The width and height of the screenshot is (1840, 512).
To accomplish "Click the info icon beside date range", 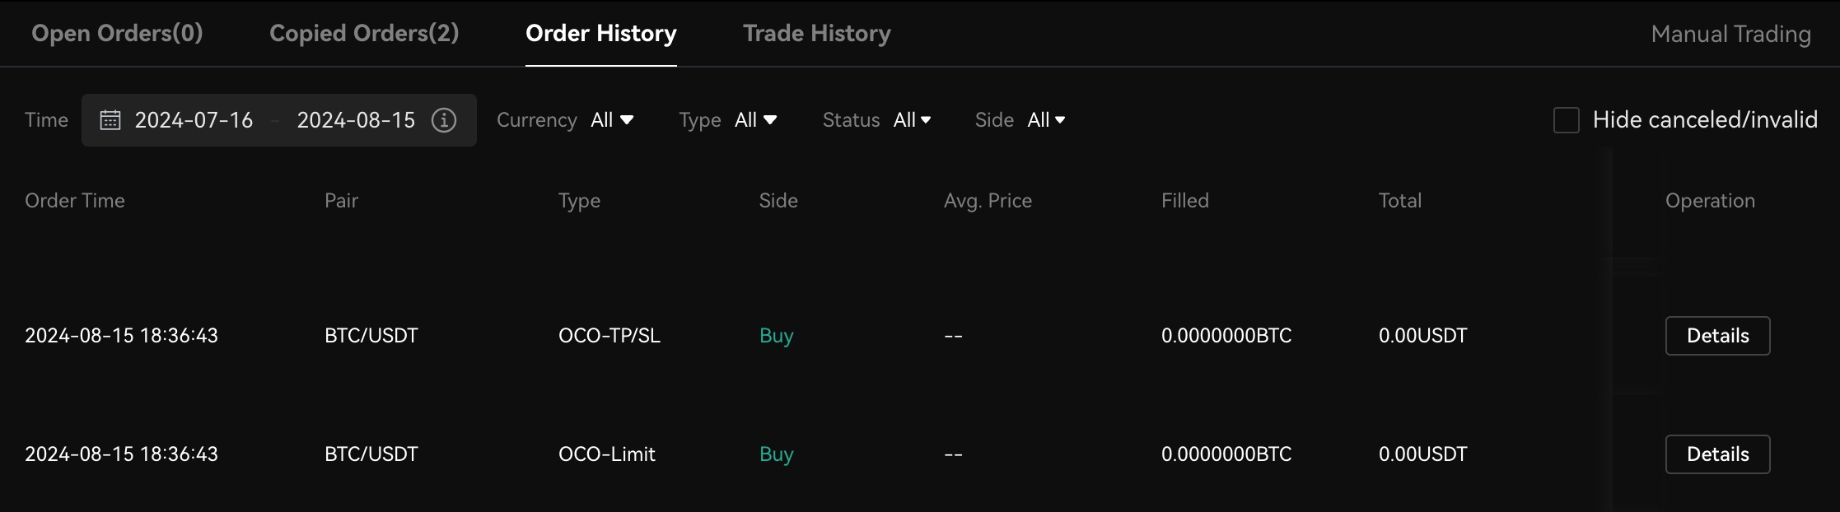I will 444,120.
